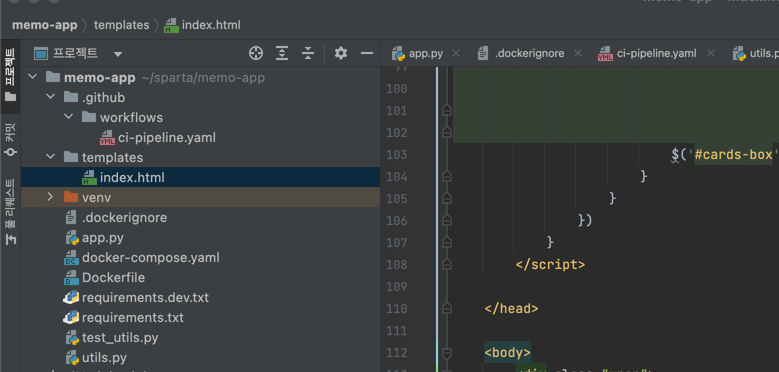Expand all items in project tree

point(282,53)
